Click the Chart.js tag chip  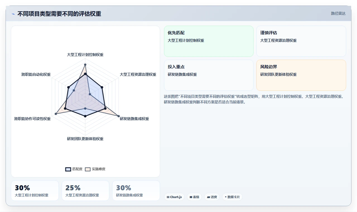point(174,197)
